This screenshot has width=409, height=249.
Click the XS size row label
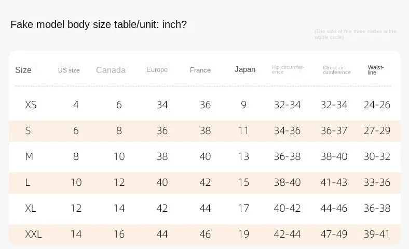coord(31,105)
